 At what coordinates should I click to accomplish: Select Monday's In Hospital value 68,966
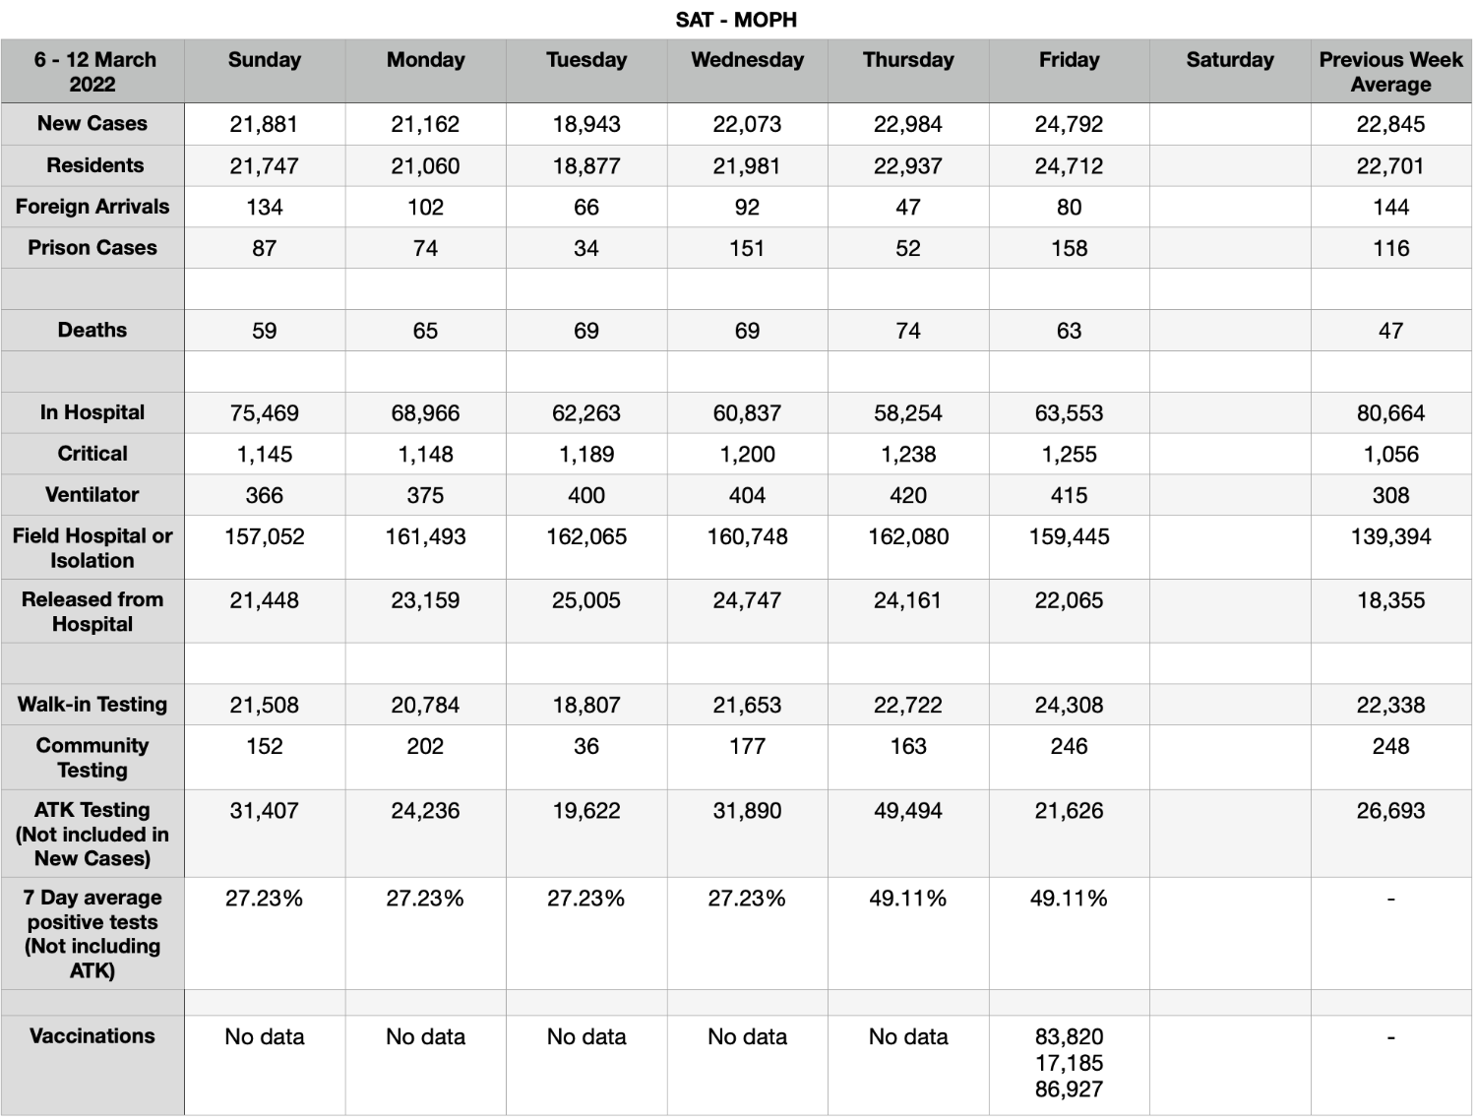pyautogui.click(x=425, y=413)
